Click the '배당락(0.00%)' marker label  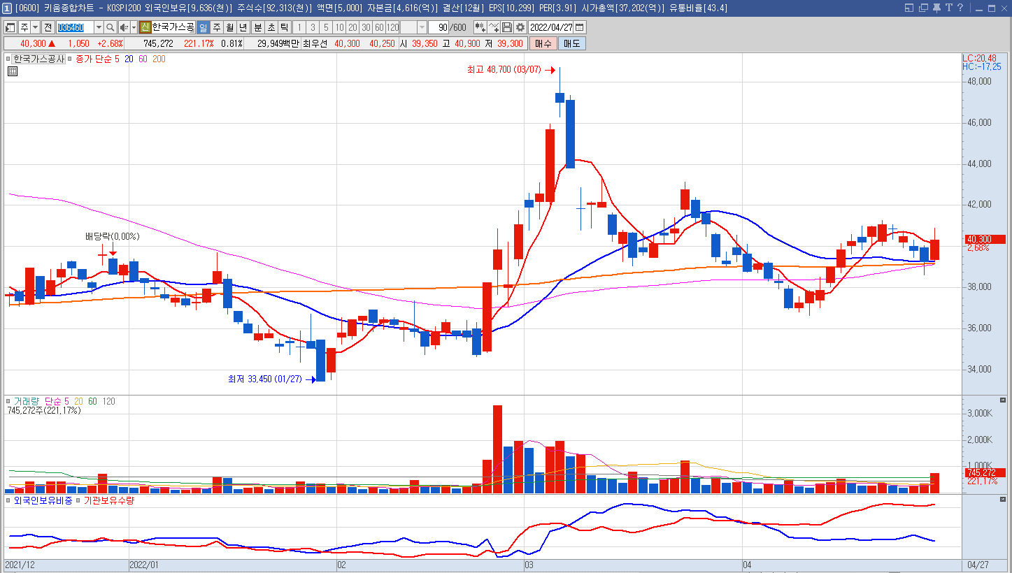pos(113,237)
